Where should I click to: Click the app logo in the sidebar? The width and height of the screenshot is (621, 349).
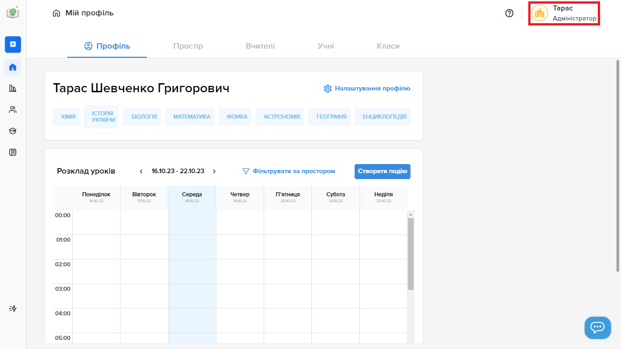click(x=13, y=13)
